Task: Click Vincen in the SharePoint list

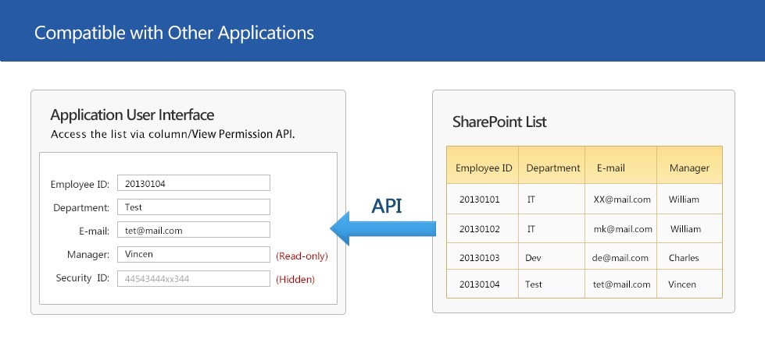Action: [x=682, y=284]
